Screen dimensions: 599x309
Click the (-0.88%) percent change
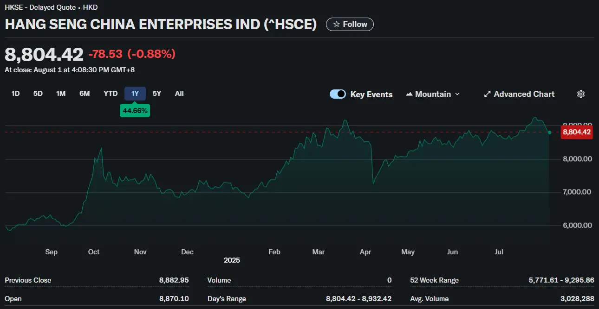(x=151, y=54)
